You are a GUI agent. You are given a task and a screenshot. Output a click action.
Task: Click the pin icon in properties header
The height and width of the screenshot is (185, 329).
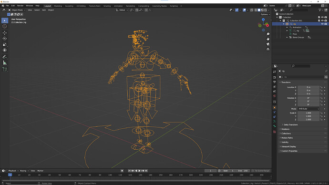pyautogui.click(x=326, y=71)
